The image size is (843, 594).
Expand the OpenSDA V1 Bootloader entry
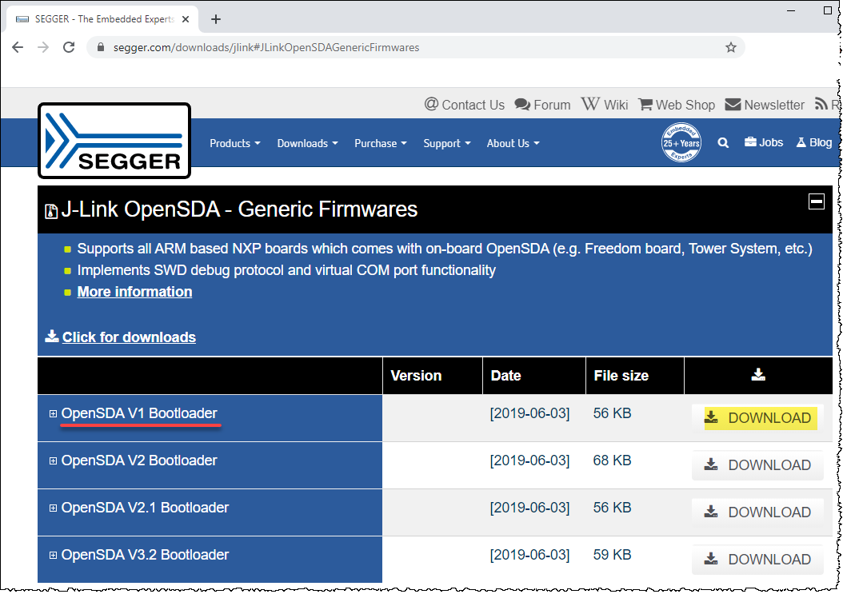53,415
